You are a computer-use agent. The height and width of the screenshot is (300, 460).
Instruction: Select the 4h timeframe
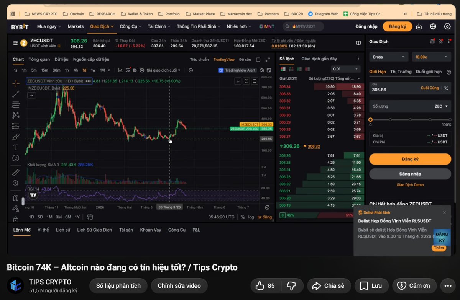tap(76, 70)
